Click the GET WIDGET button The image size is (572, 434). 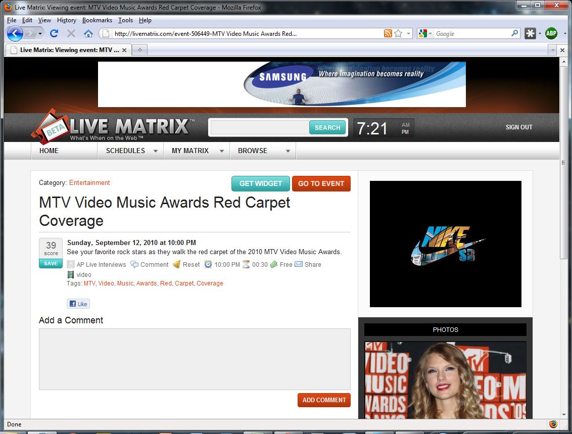[x=260, y=183]
